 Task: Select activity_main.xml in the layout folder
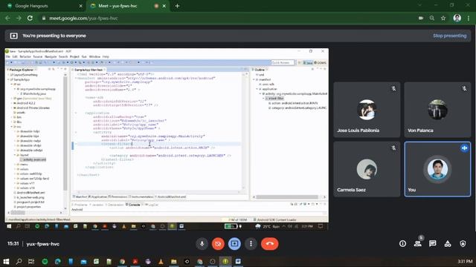point(33,159)
